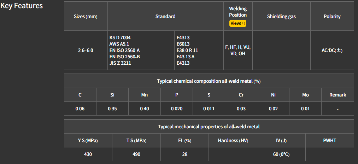Select the T.S (MPa) column header

point(136,140)
